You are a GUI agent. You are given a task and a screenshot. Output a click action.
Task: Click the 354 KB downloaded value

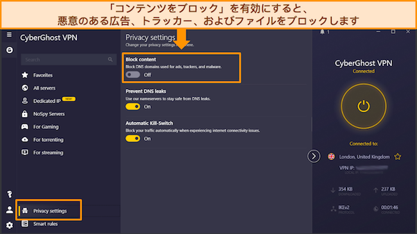point(345,189)
